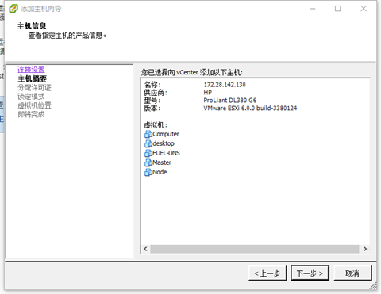Click the desktop virtual machine icon
This screenshot has height=294, width=381.
(x=148, y=143)
